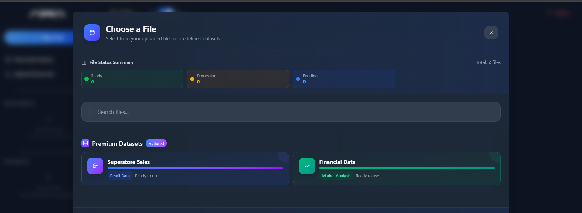Click the Premium Datasets section icon

(85, 143)
